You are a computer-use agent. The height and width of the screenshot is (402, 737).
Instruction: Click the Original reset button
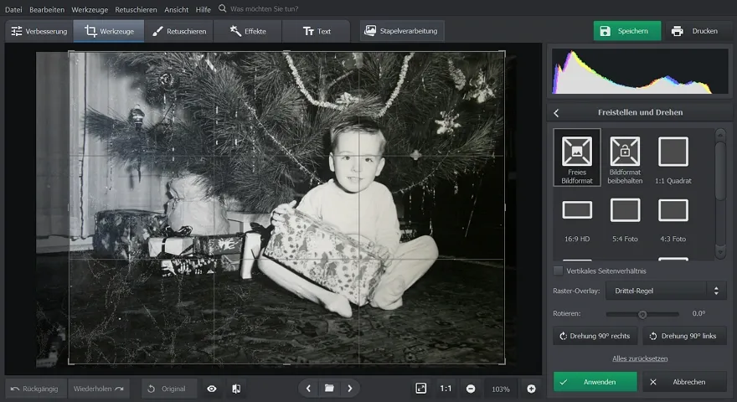(167, 389)
